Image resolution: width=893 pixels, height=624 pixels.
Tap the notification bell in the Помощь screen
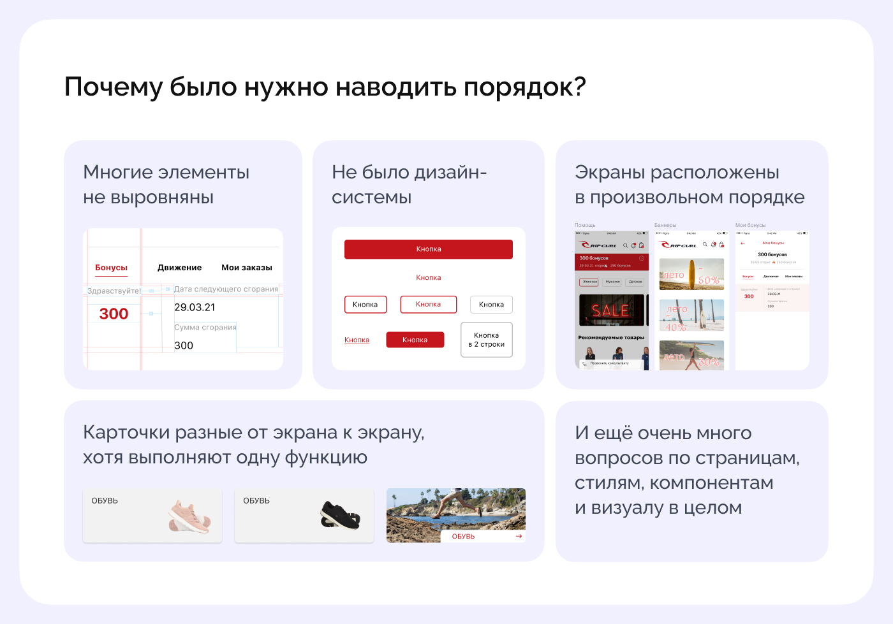[633, 245]
